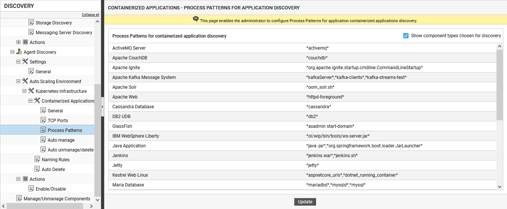The height and width of the screenshot is (209, 507).
Task: Click the TCP Ports page icon
Action: (x=44, y=120)
